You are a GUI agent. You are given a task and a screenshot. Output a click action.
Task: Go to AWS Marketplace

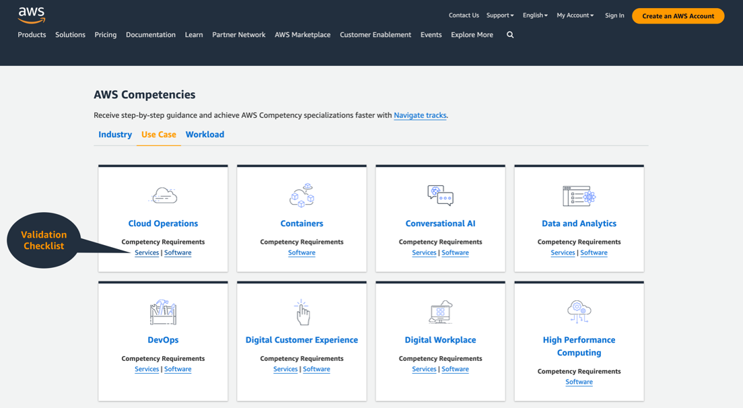(302, 34)
